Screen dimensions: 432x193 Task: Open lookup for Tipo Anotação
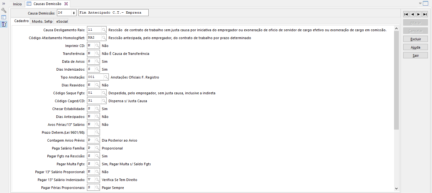106,77
